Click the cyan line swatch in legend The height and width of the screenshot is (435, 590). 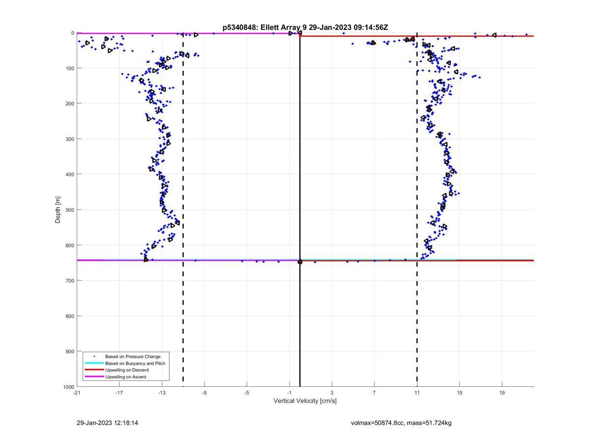coord(94,363)
